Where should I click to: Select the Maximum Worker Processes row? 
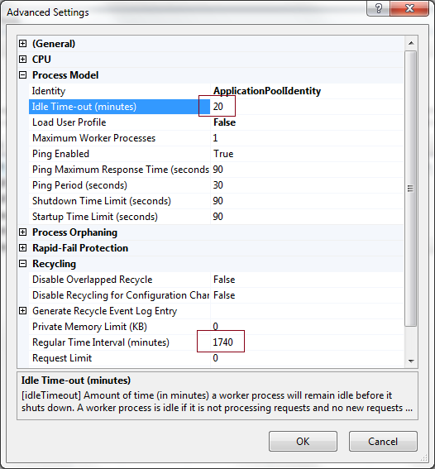click(x=216, y=138)
